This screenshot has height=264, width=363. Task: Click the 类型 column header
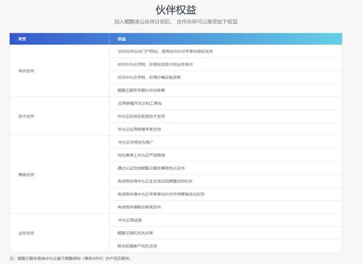tap(22, 39)
